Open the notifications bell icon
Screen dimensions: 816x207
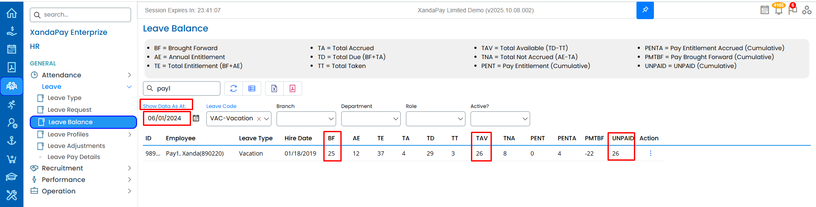click(779, 10)
